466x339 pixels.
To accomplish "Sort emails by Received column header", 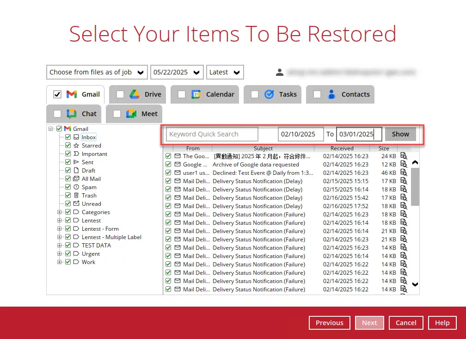I will click(x=342, y=148).
